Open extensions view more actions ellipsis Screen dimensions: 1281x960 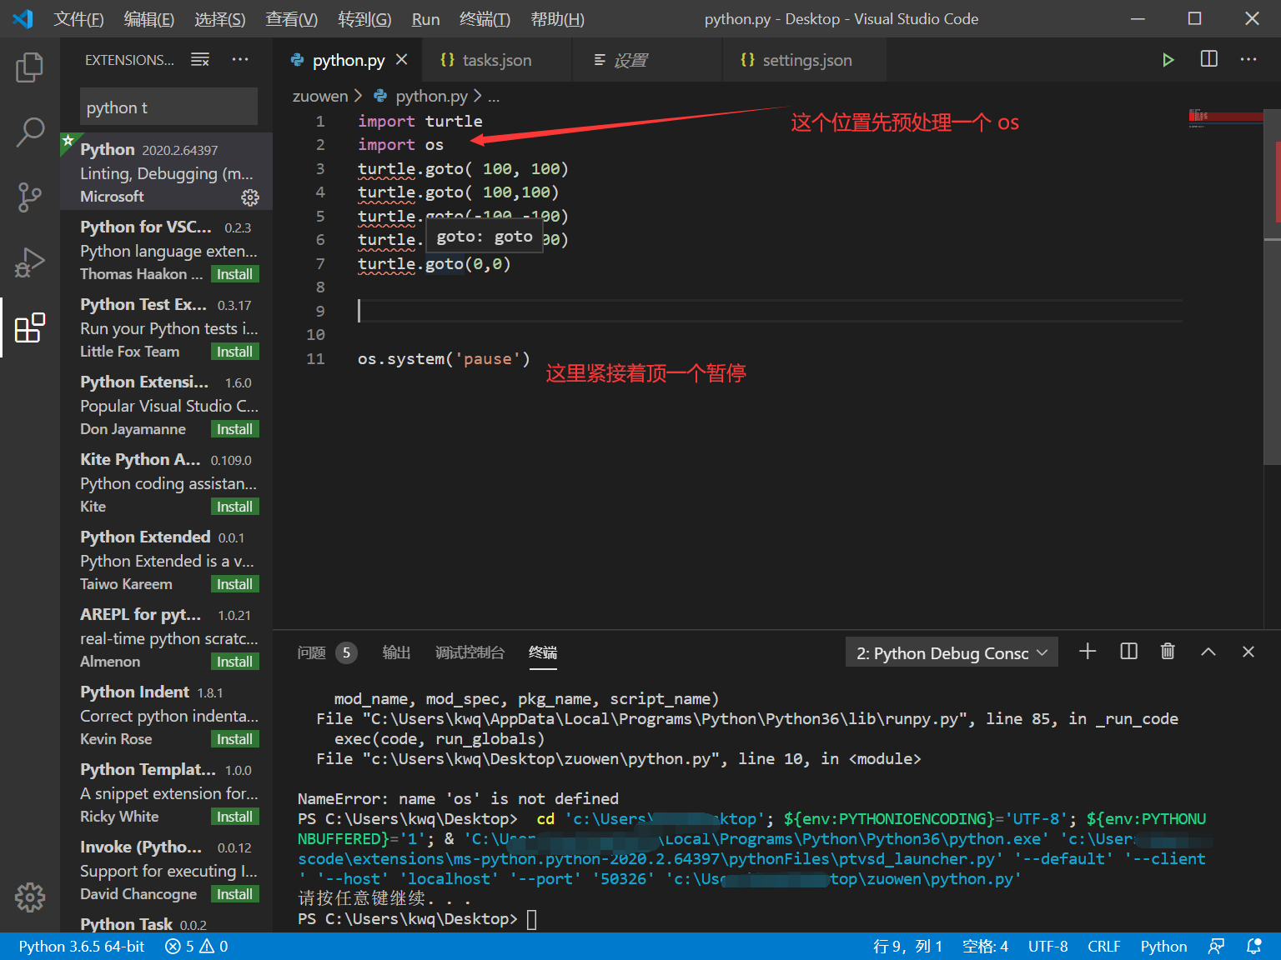click(x=240, y=60)
